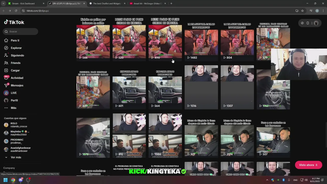
Task: Open Mama de Kingteka video with 2174 views
Action: 237,135
